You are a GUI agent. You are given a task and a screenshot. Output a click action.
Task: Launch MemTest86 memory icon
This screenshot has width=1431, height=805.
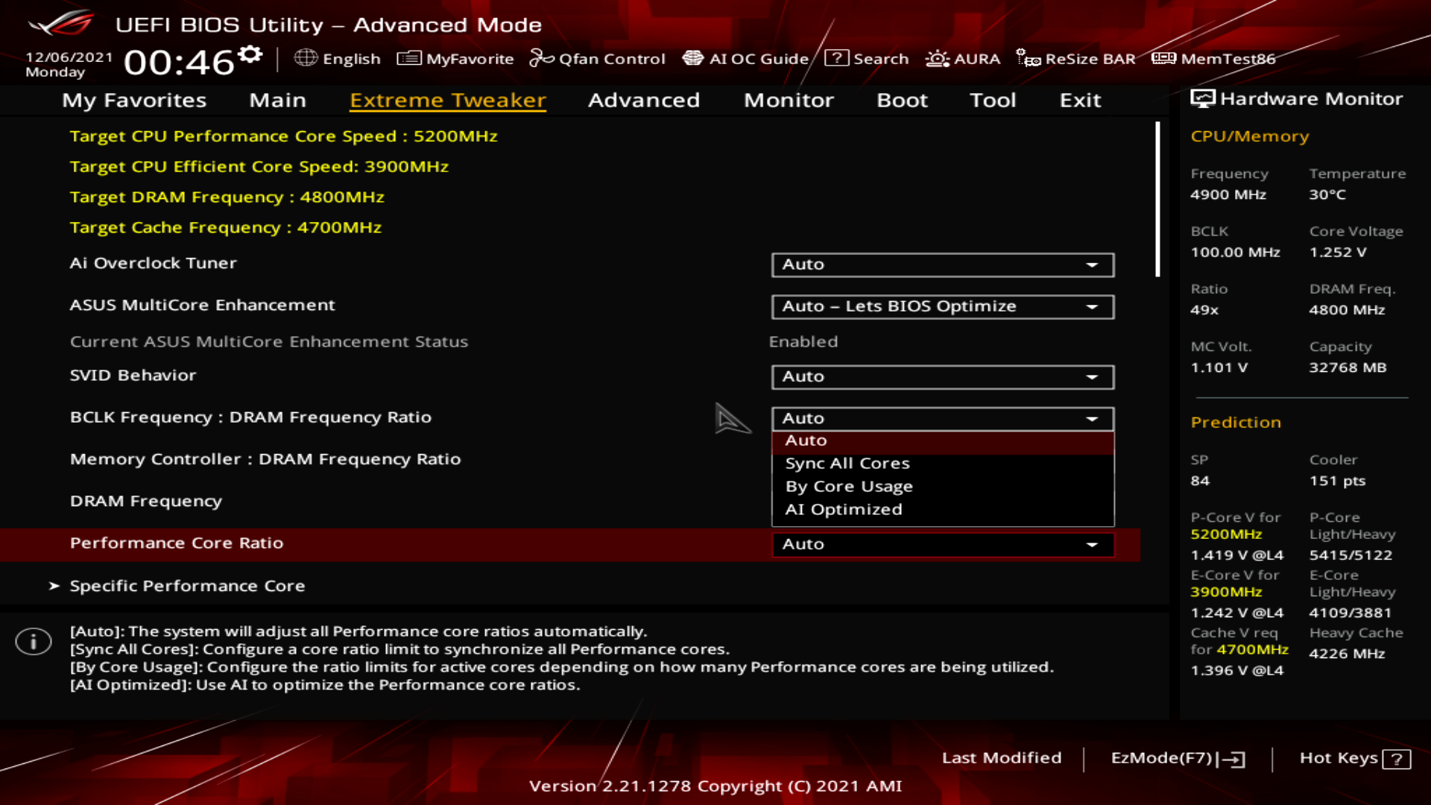[1163, 58]
